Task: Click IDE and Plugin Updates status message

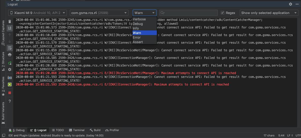Action: (56, 135)
